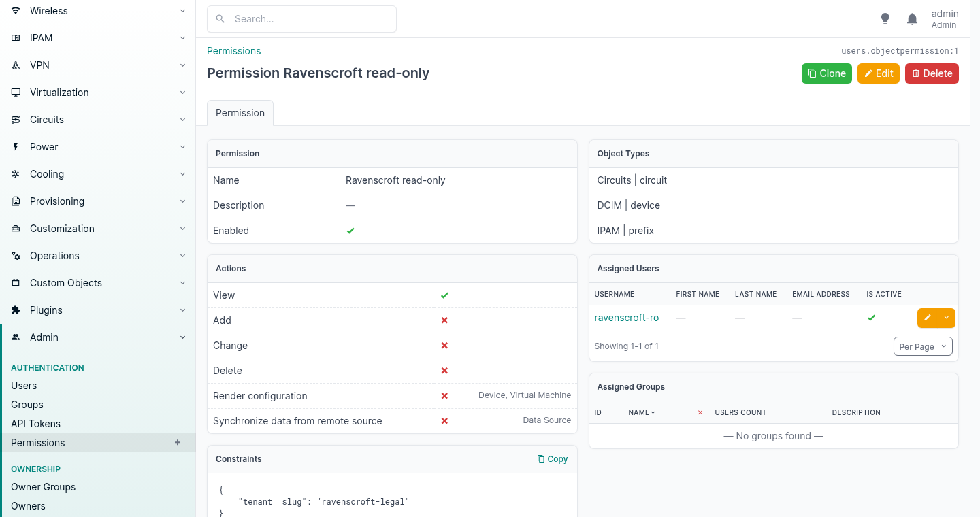
Task: Expand the Custom Objects section
Action: (x=98, y=283)
